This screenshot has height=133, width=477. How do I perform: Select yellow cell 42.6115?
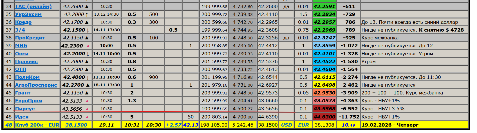(x=324, y=77)
